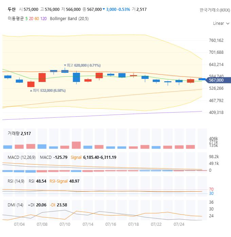The height and width of the screenshot is (237, 231).
Task: Click the -0.53% change percentage
Action: pyautogui.click(x=124, y=10)
